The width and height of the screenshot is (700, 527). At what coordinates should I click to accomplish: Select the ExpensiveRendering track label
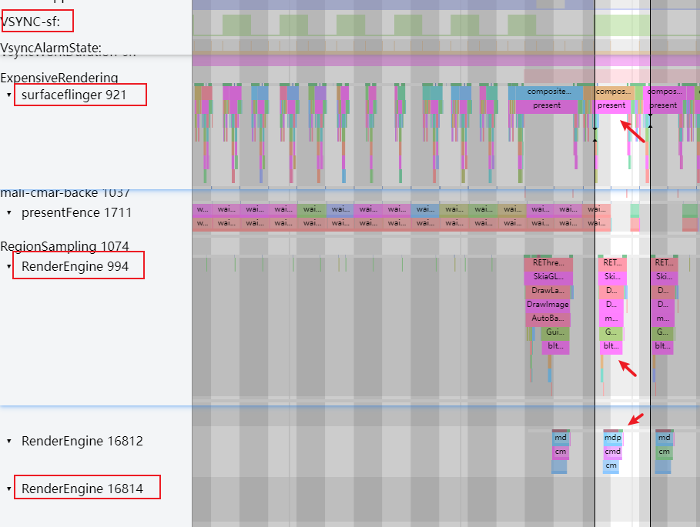click(59, 78)
